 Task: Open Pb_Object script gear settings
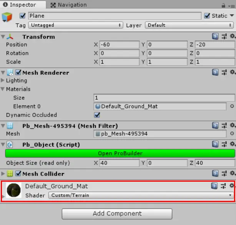(x=233, y=144)
